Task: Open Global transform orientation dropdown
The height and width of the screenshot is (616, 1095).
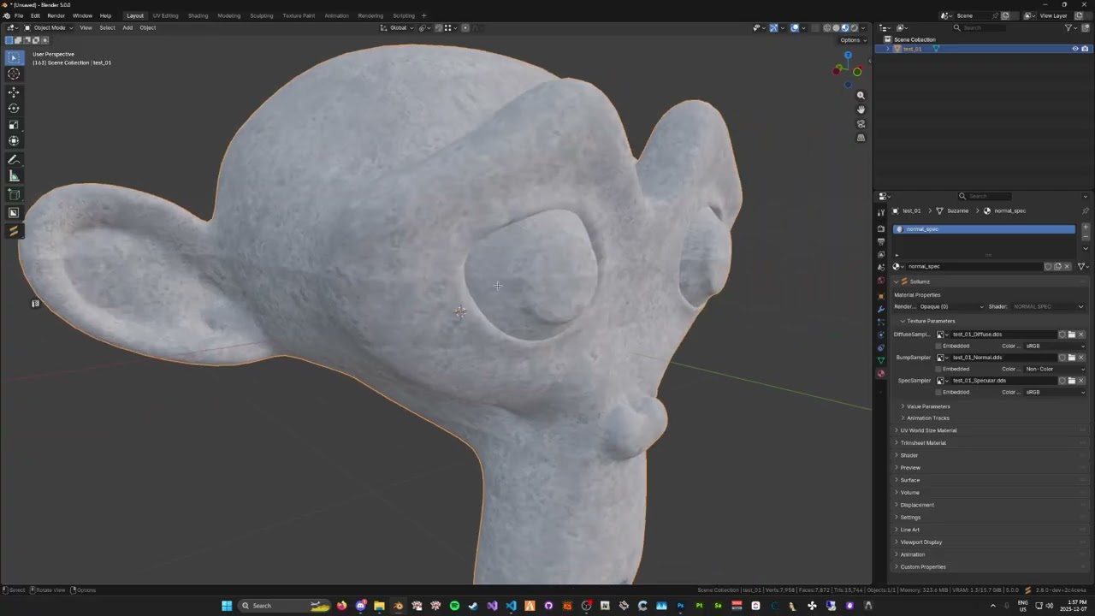Action: coord(399,27)
